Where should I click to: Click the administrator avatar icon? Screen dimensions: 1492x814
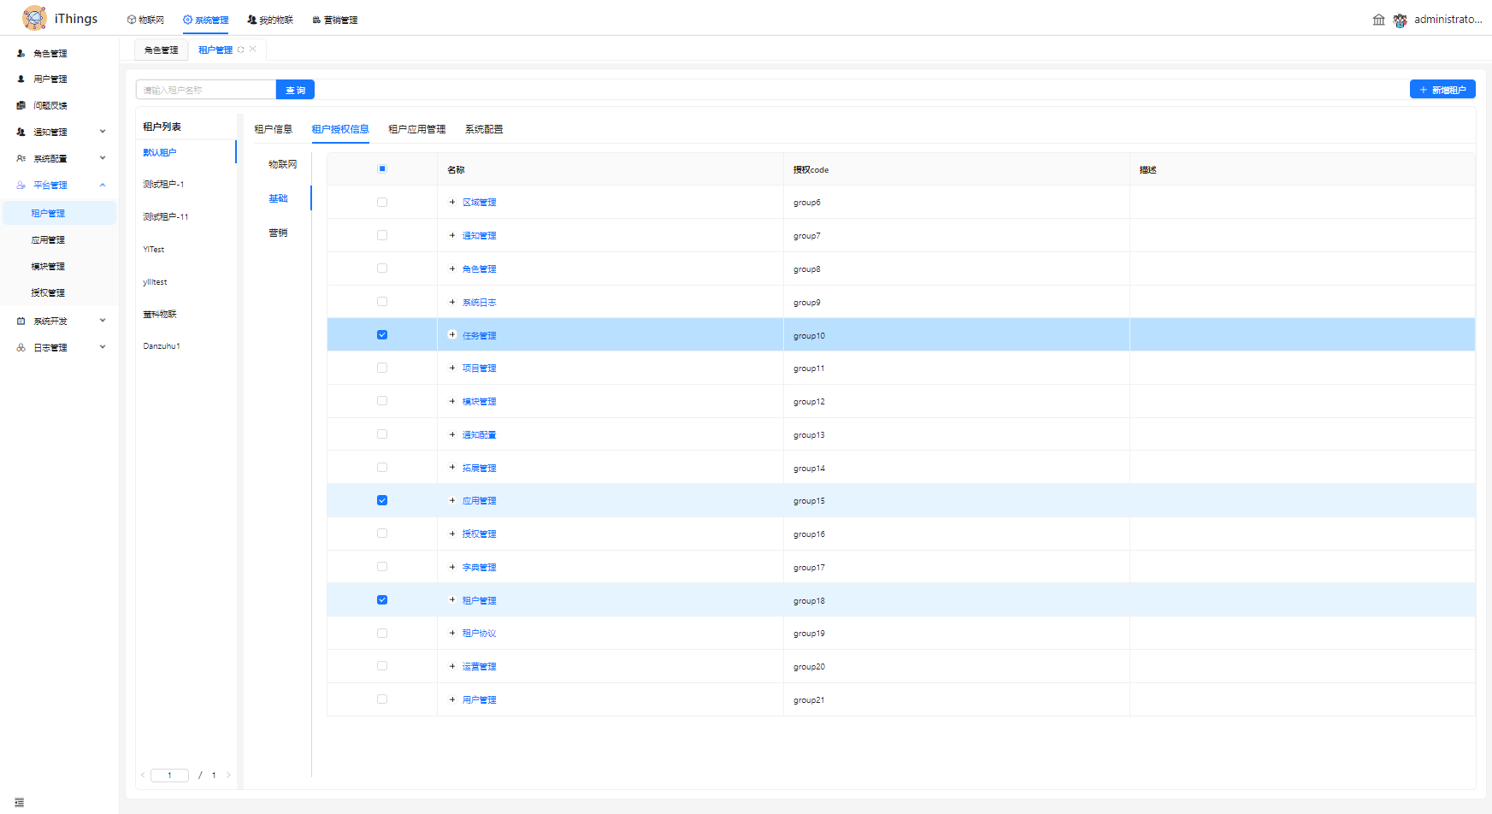pos(1400,20)
